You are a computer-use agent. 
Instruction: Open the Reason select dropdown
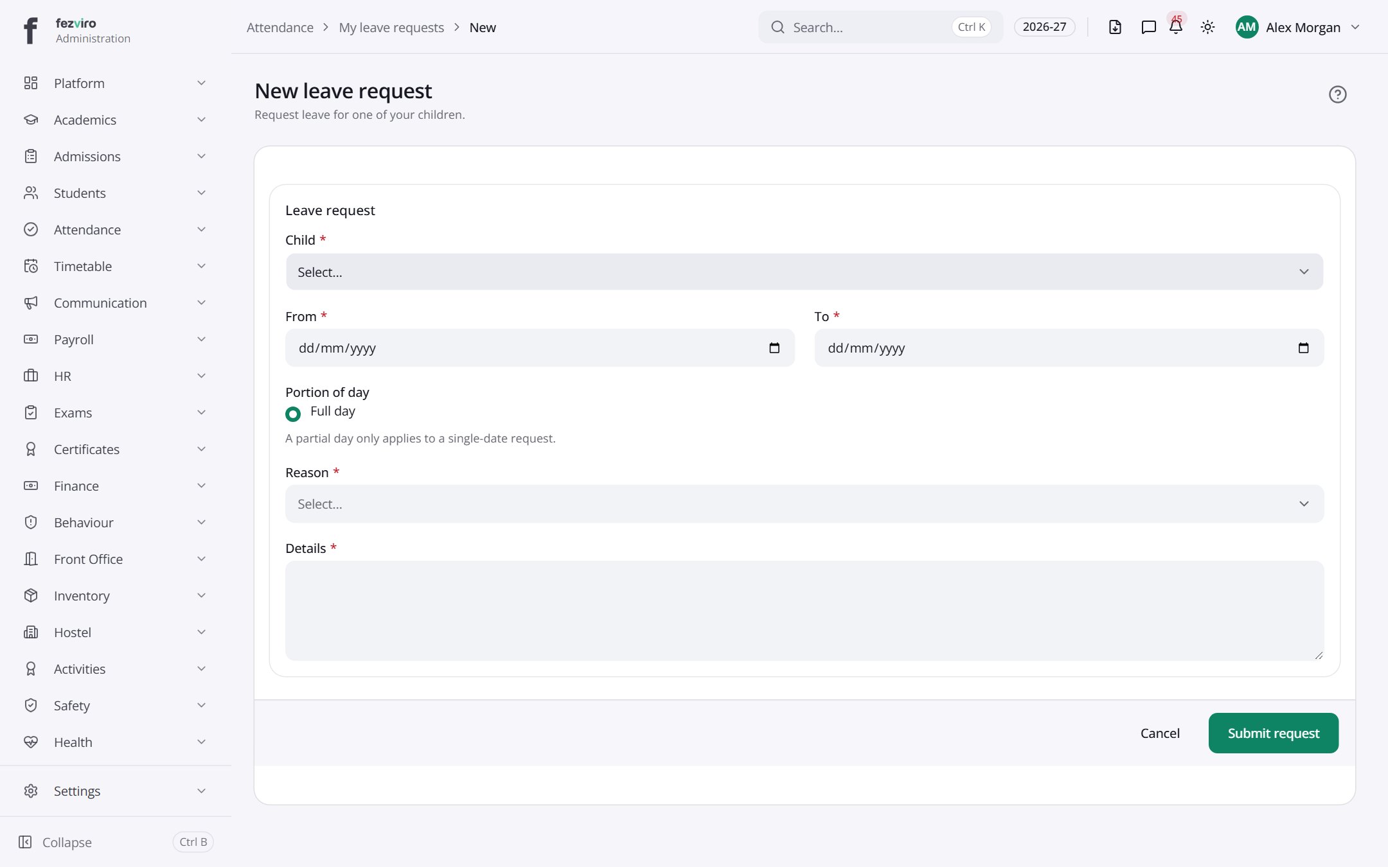click(x=804, y=504)
